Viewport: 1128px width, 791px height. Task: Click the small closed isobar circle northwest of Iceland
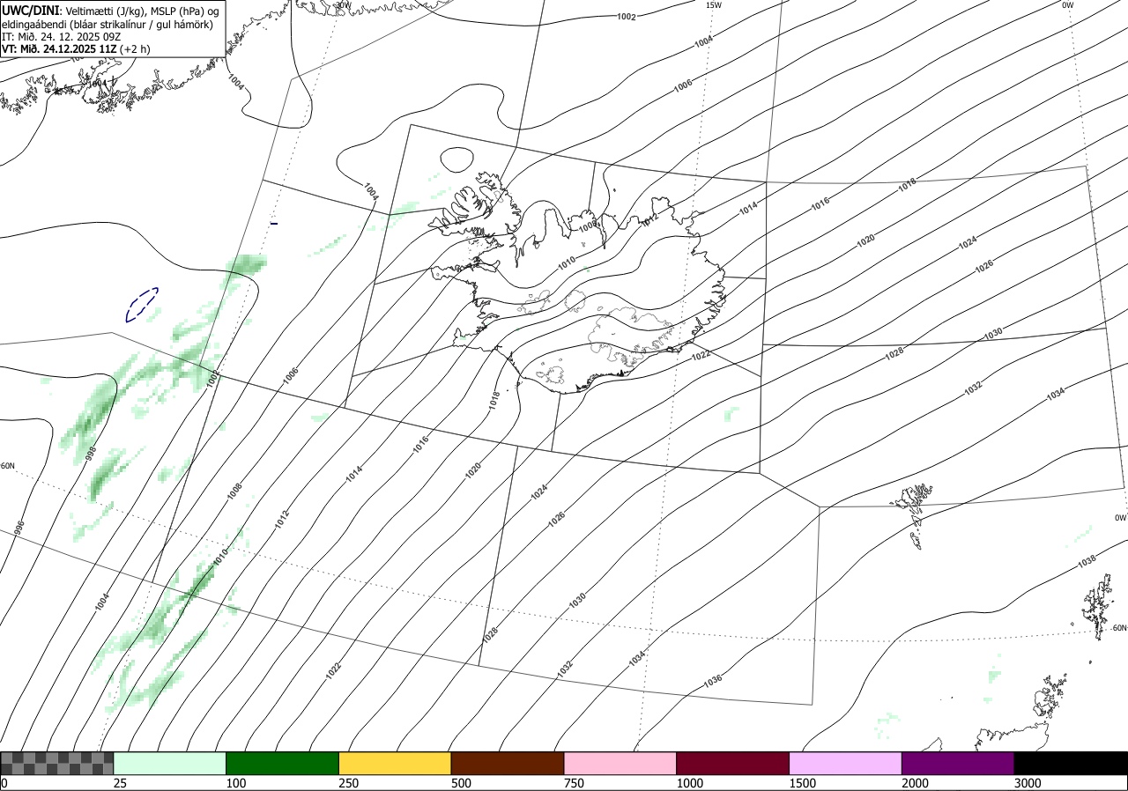456,159
